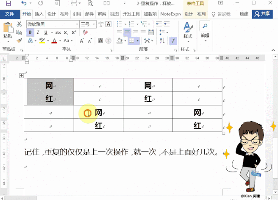Toggle center alignment

[x=127, y=32]
